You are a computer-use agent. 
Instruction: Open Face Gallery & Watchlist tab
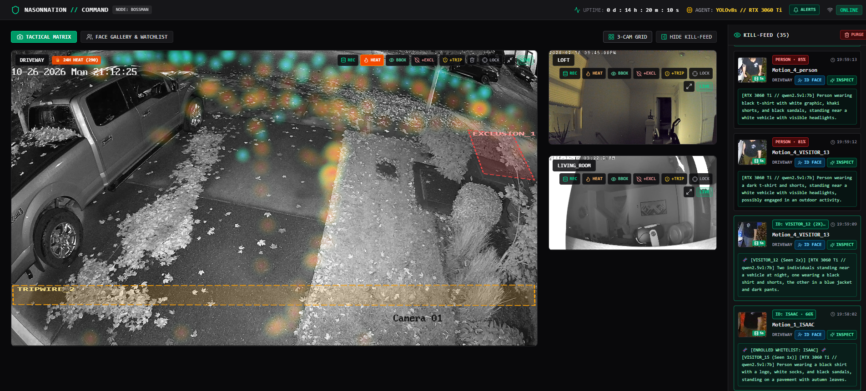pyautogui.click(x=127, y=37)
